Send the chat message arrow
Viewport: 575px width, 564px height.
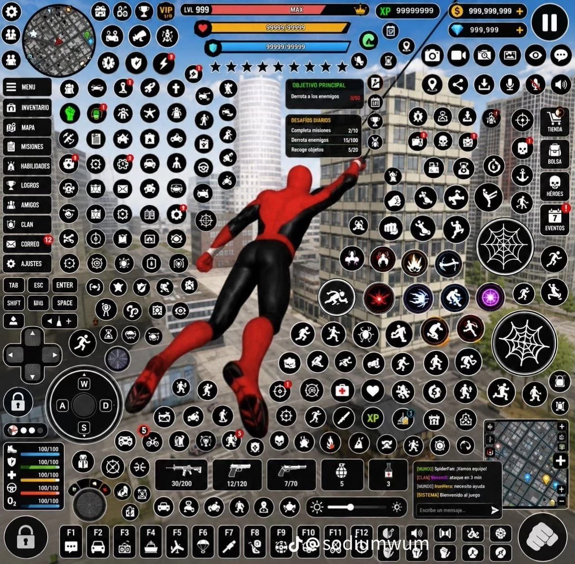(494, 510)
